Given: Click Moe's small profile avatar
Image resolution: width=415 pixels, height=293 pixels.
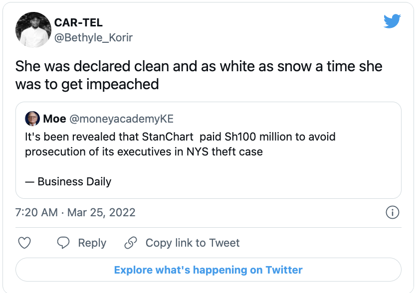Looking at the screenshot, I should tap(32, 119).
